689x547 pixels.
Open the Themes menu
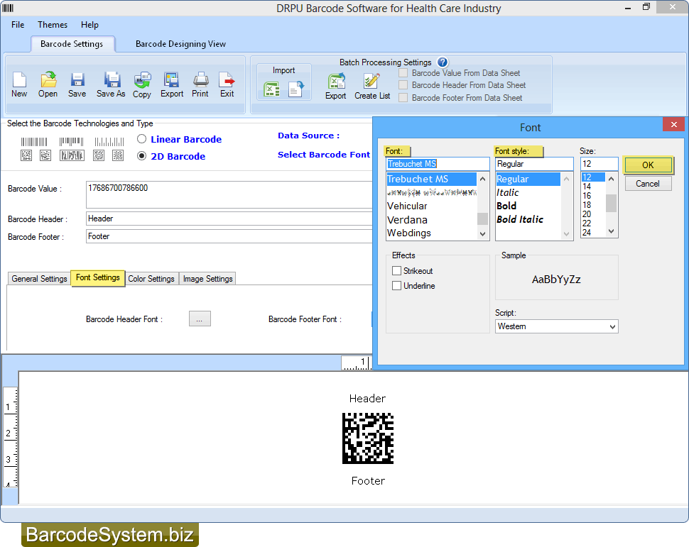(53, 25)
